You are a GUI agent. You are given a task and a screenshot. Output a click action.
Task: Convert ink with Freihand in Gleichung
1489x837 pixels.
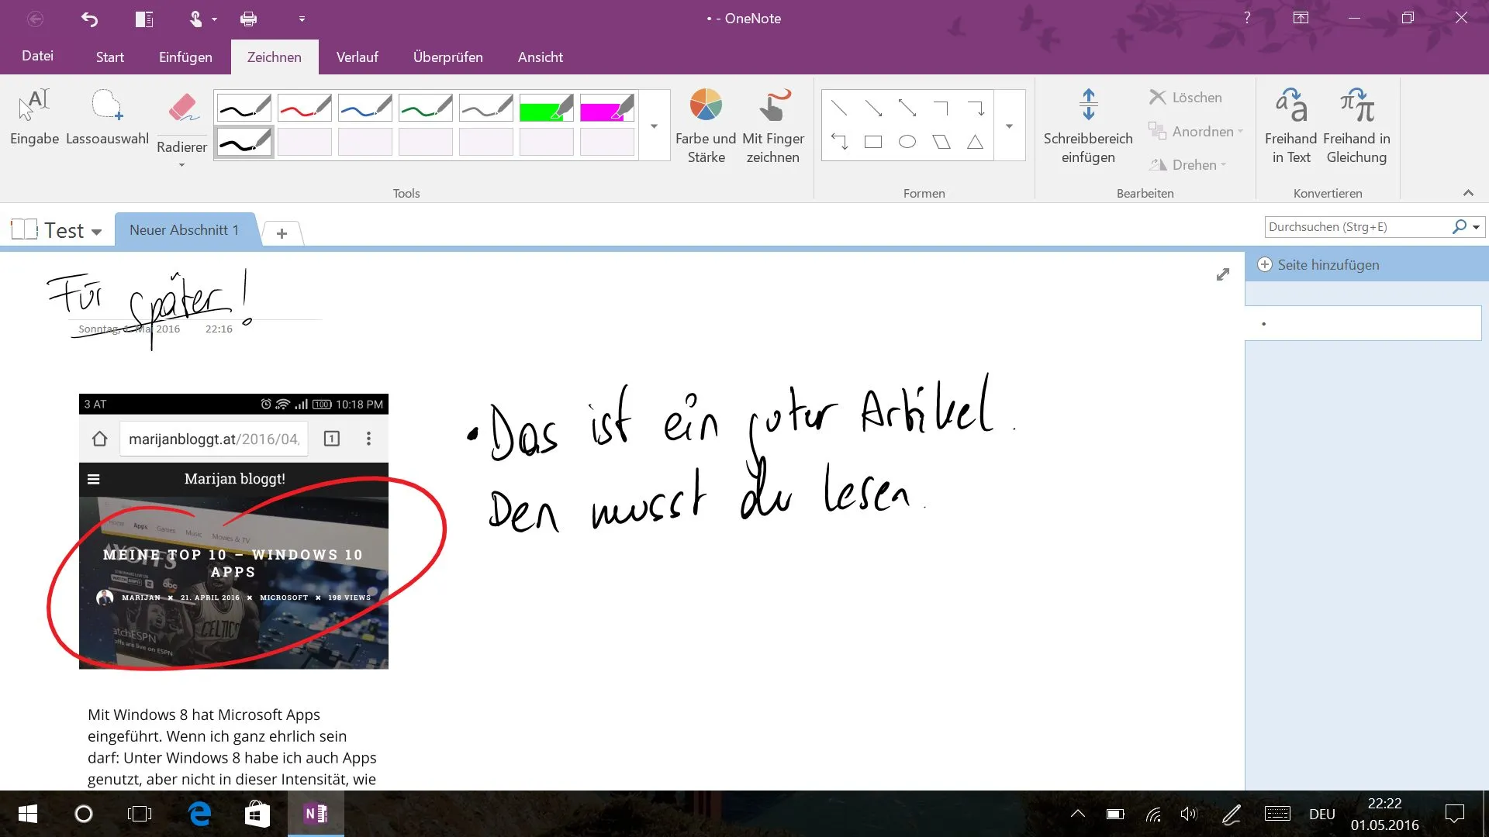point(1356,124)
